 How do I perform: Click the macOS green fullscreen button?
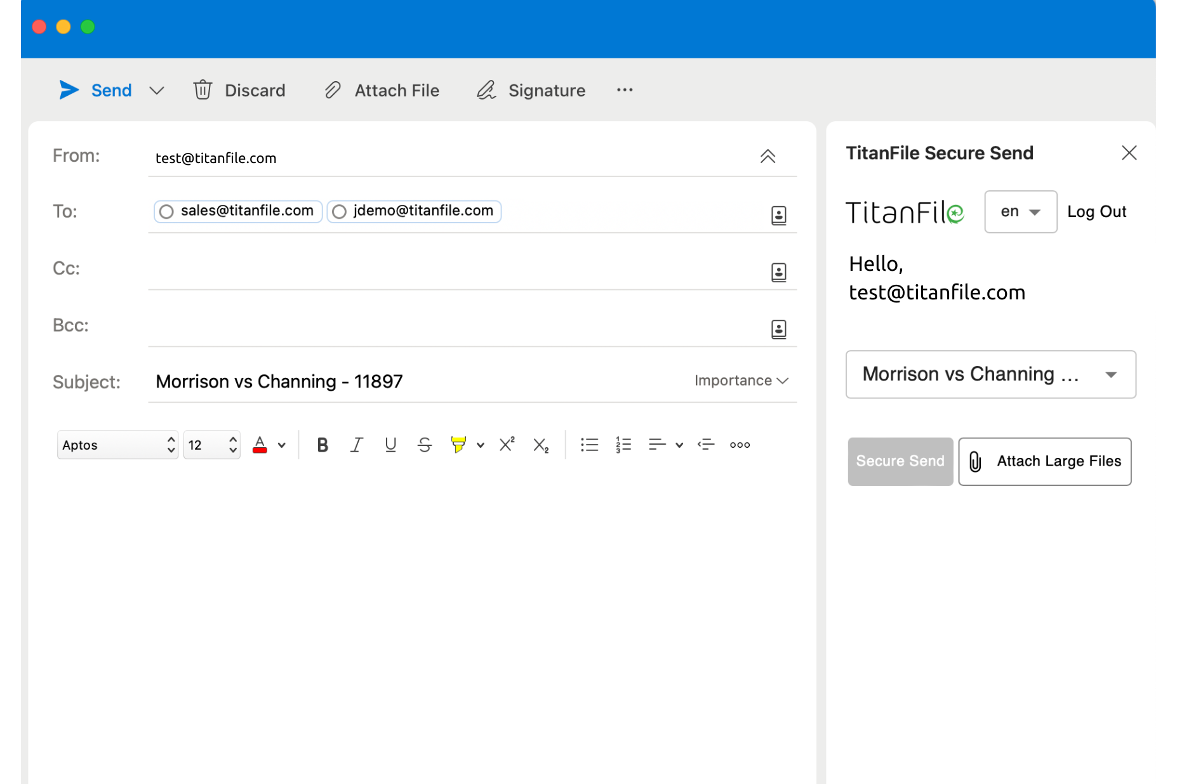[88, 27]
